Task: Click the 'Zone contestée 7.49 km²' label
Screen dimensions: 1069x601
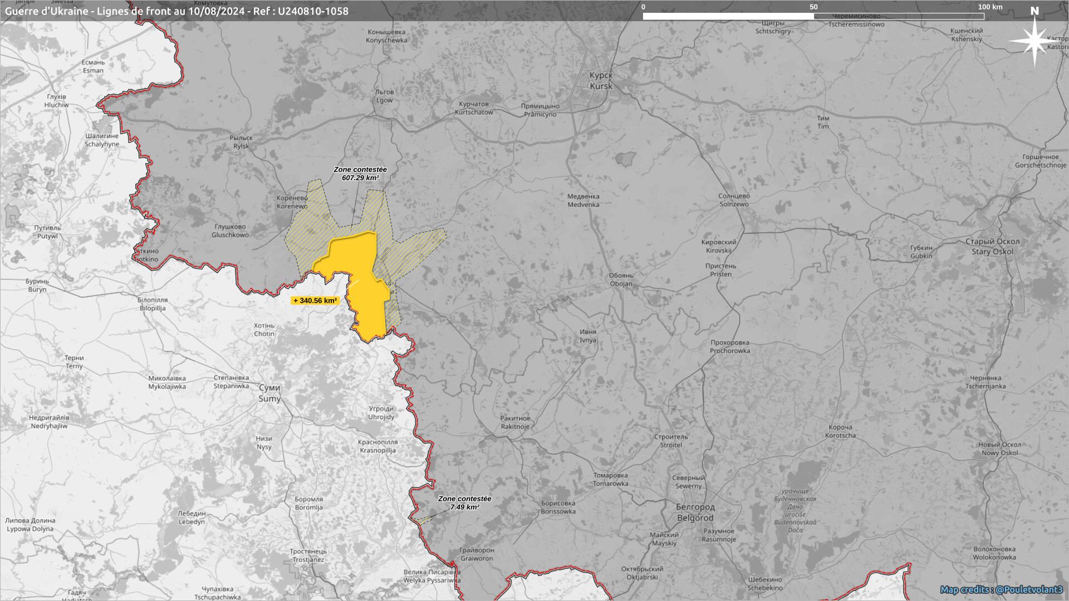Action: [x=464, y=503]
